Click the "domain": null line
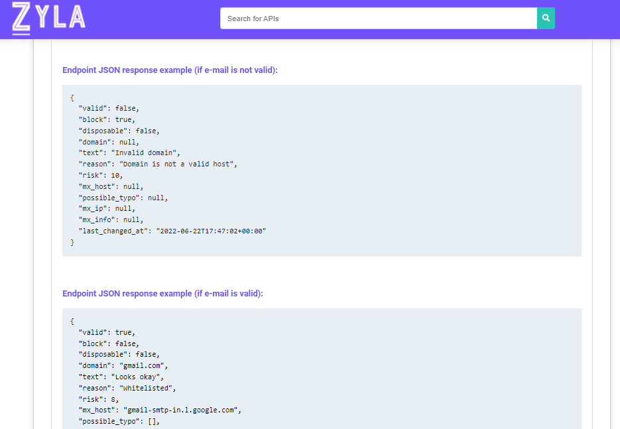This screenshot has height=429, width=620. (109, 142)
